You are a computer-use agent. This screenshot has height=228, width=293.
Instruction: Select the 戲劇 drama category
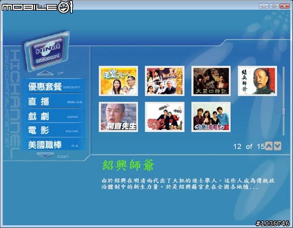54,116
